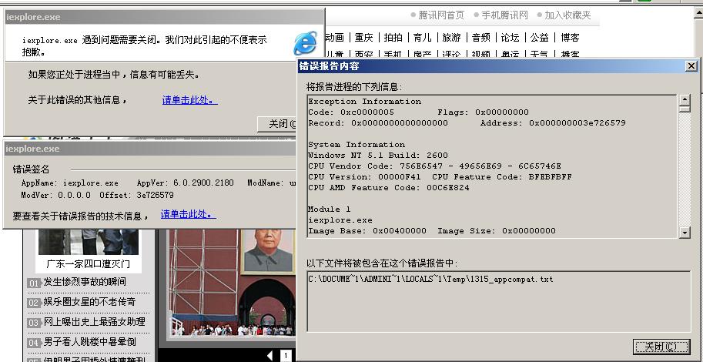Click 请单击此处 link for technical report information
703x362 pixels.
pos(189,214)
